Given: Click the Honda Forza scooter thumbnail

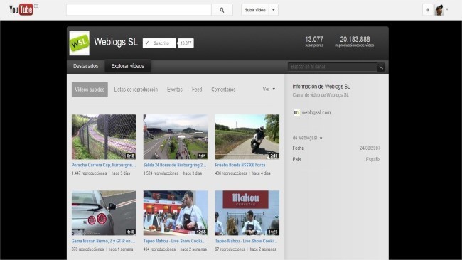Looking at the screenshot, I should (x=247, y=137).
